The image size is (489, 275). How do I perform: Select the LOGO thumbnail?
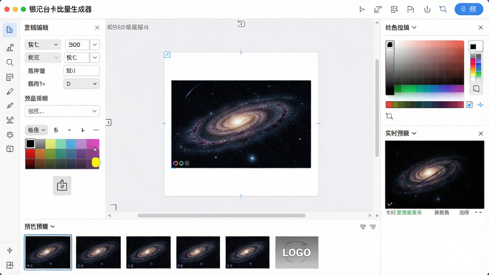tap(297, 252)
